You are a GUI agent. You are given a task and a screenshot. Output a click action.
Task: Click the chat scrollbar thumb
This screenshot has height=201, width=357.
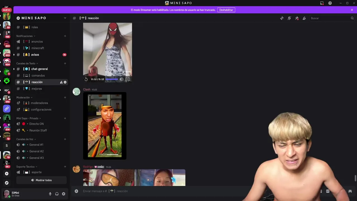355,178
